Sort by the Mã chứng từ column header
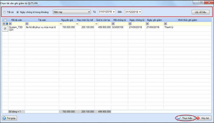This screenshot has width=214, height=123. [x=120, y=20]
